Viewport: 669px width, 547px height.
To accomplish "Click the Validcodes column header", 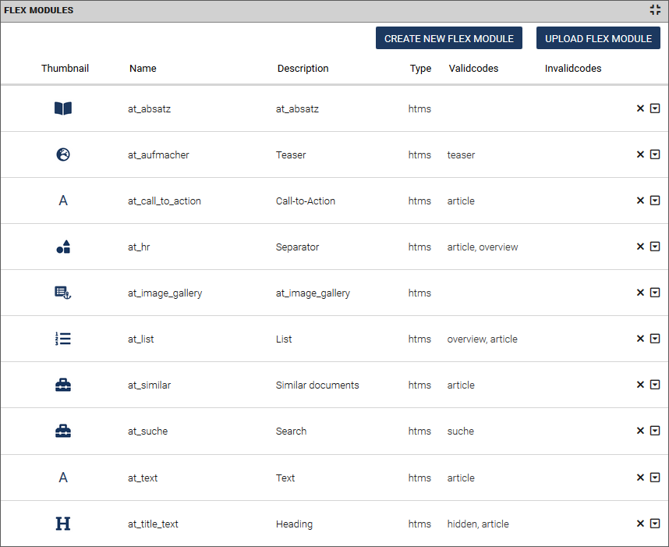I will click(473, 69).
